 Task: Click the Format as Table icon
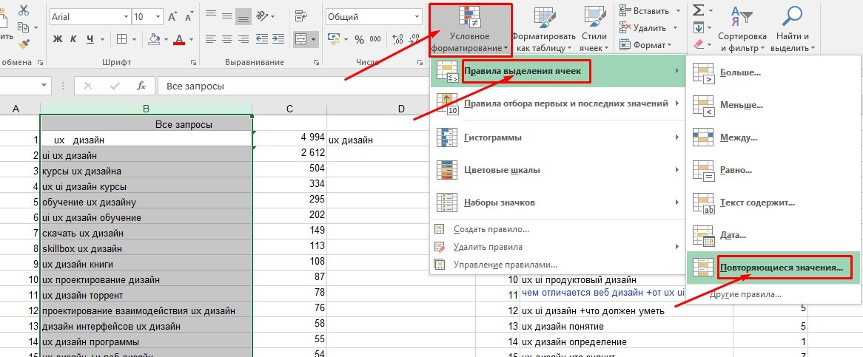coord(544,18)
